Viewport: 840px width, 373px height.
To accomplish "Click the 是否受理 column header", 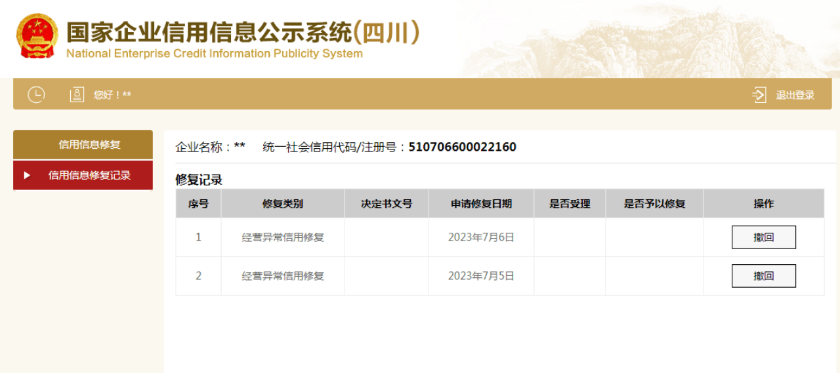I will (x=570, y=204).
